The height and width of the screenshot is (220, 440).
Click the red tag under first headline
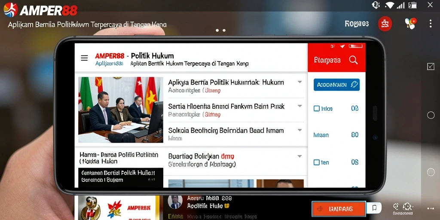(x=212, y=91)
